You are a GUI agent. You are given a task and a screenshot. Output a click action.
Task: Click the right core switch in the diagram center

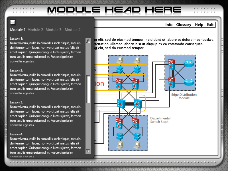pyautogui.click(x=138, y=103)
